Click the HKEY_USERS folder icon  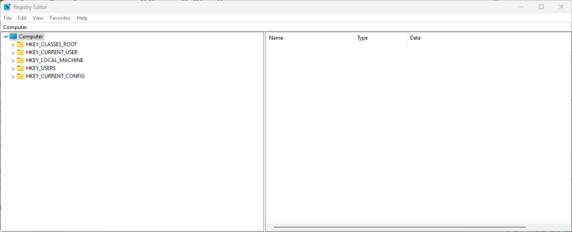click(x=20, y=68)
